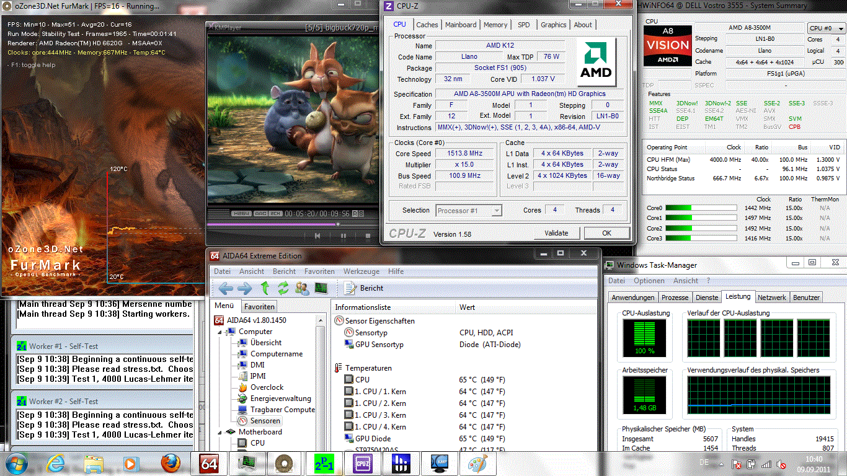Image resolution: width=847 pixels, height=476 pixels.
Task: Pause the KMPlayer video playback
Action: (x=343, y=236)
